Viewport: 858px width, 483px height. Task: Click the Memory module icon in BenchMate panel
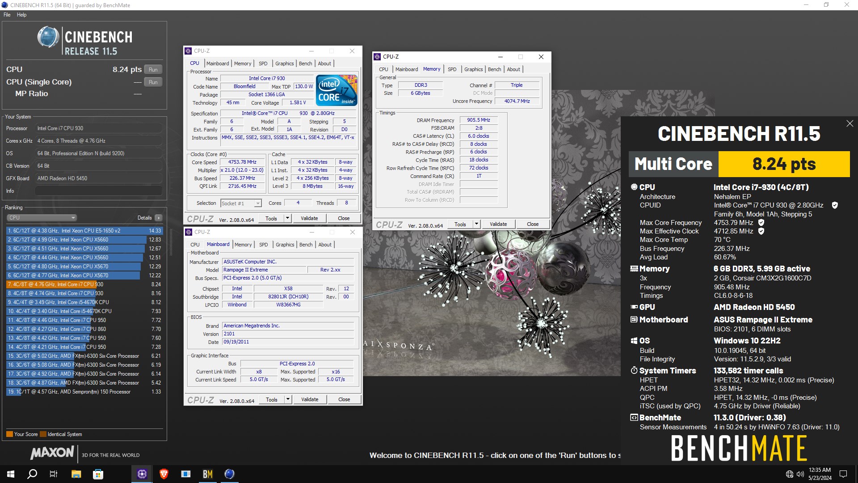click(634, 269)
